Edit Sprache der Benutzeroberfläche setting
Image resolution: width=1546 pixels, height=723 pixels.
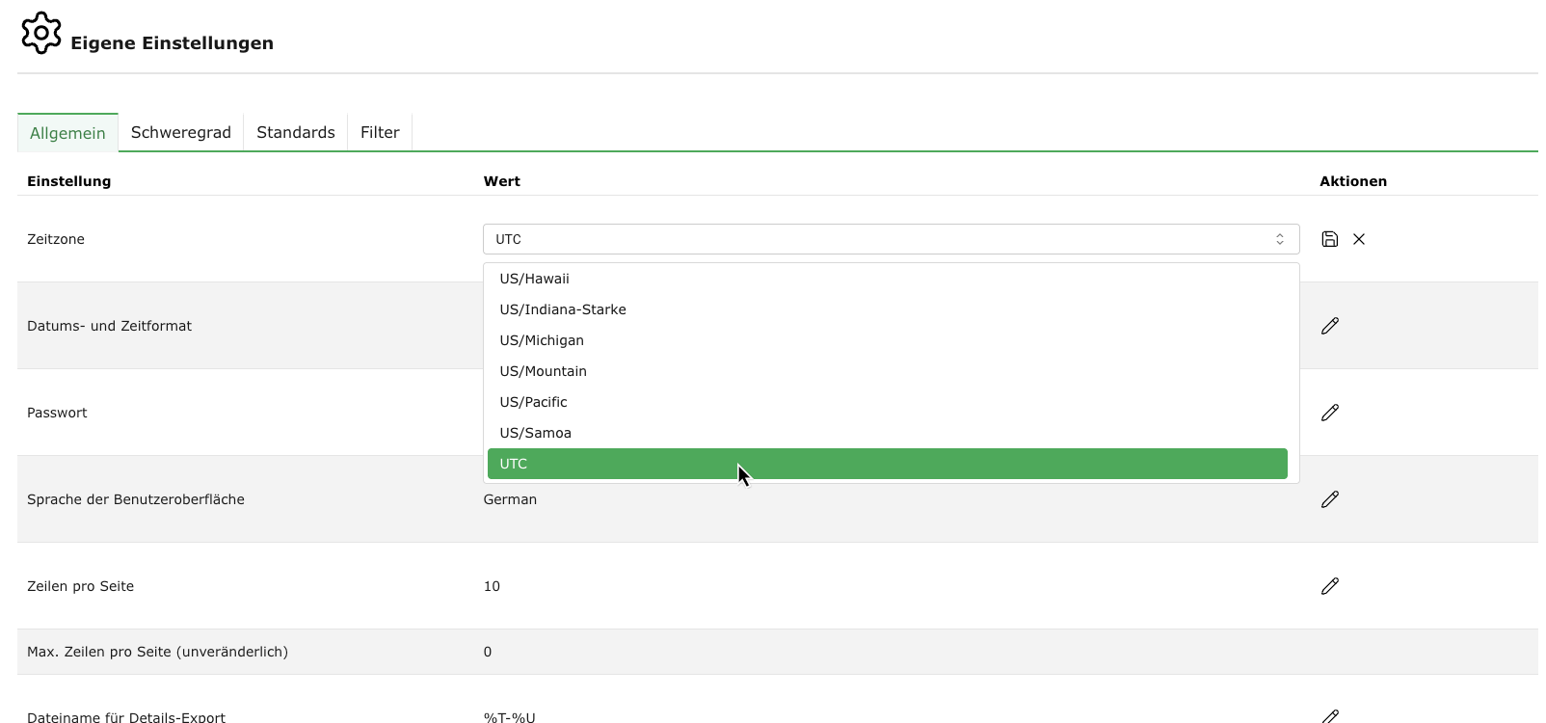click(x=1330, y=499)
